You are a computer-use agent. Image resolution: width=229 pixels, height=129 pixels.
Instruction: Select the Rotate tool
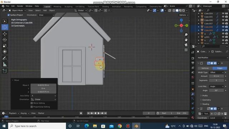[x=5, y=40]
